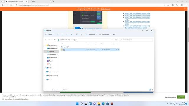This screenshot has width=189, height=106.
Task: Go forward with Explorer forward arrow
Action: (49, 40)
